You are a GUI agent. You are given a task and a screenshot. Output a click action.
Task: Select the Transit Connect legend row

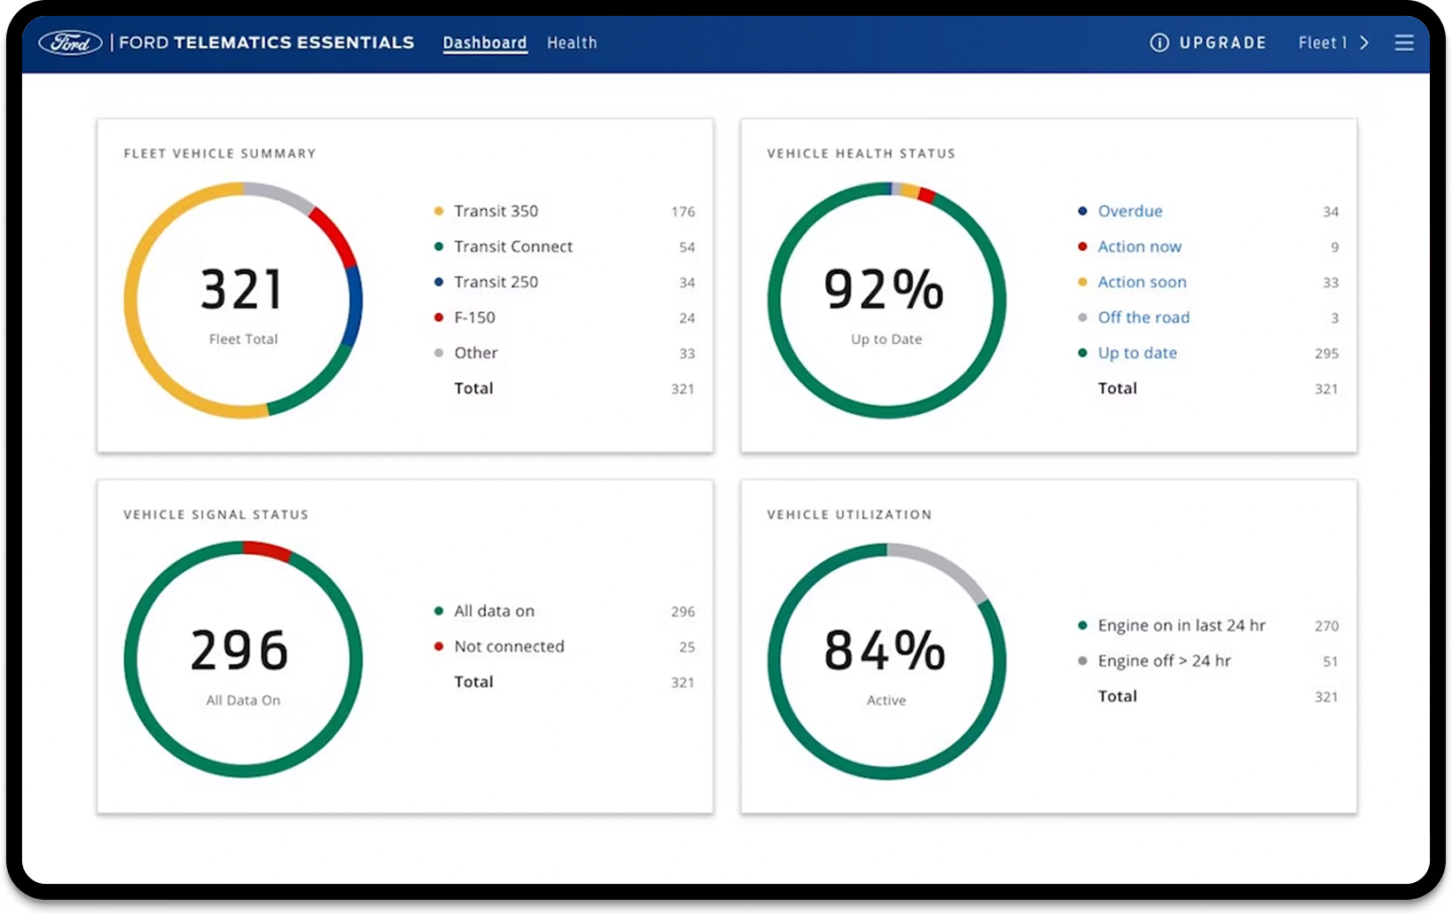click(x=565, y=246)
